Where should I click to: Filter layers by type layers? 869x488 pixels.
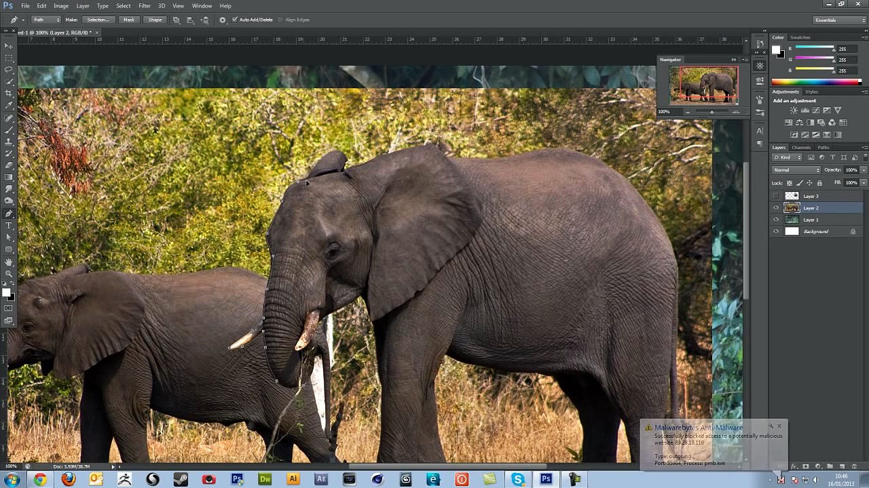coord(833,157)
